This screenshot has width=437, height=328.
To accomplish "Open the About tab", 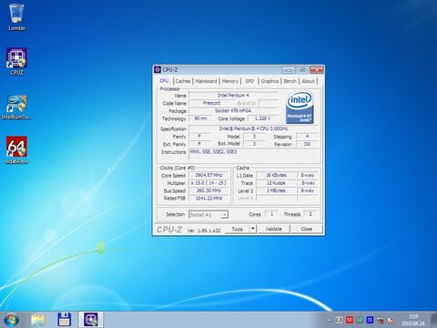I will click(308, 81).
